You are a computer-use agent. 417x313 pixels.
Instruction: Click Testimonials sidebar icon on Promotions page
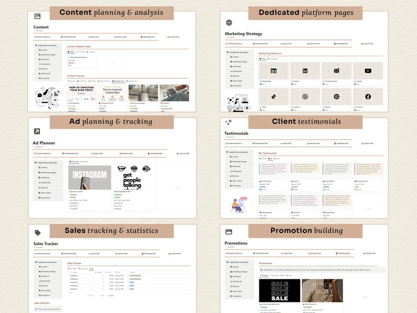[x=231, y=281]
